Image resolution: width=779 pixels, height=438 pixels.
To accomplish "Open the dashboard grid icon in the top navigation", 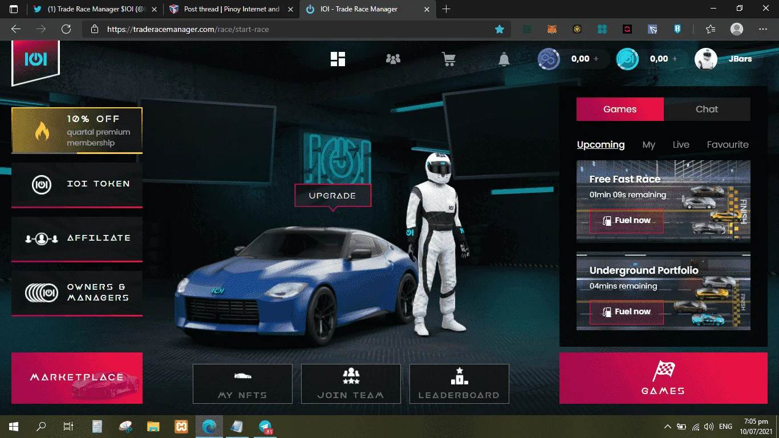I will (x=338, y=59).
